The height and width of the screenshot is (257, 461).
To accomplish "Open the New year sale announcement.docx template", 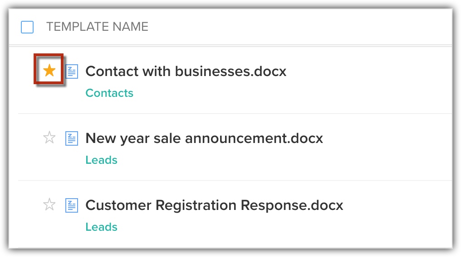I will tap(204, 138).
